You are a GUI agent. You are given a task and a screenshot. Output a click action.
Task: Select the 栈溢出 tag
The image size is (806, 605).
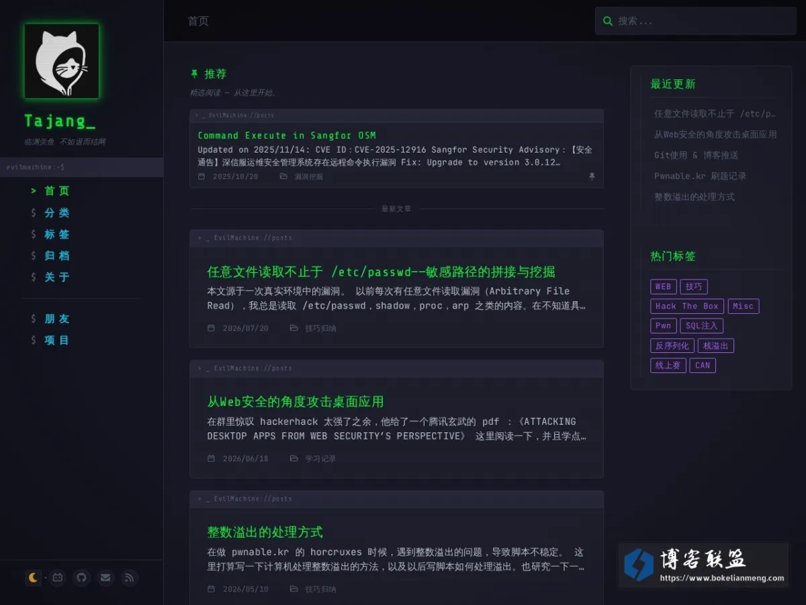716,346
